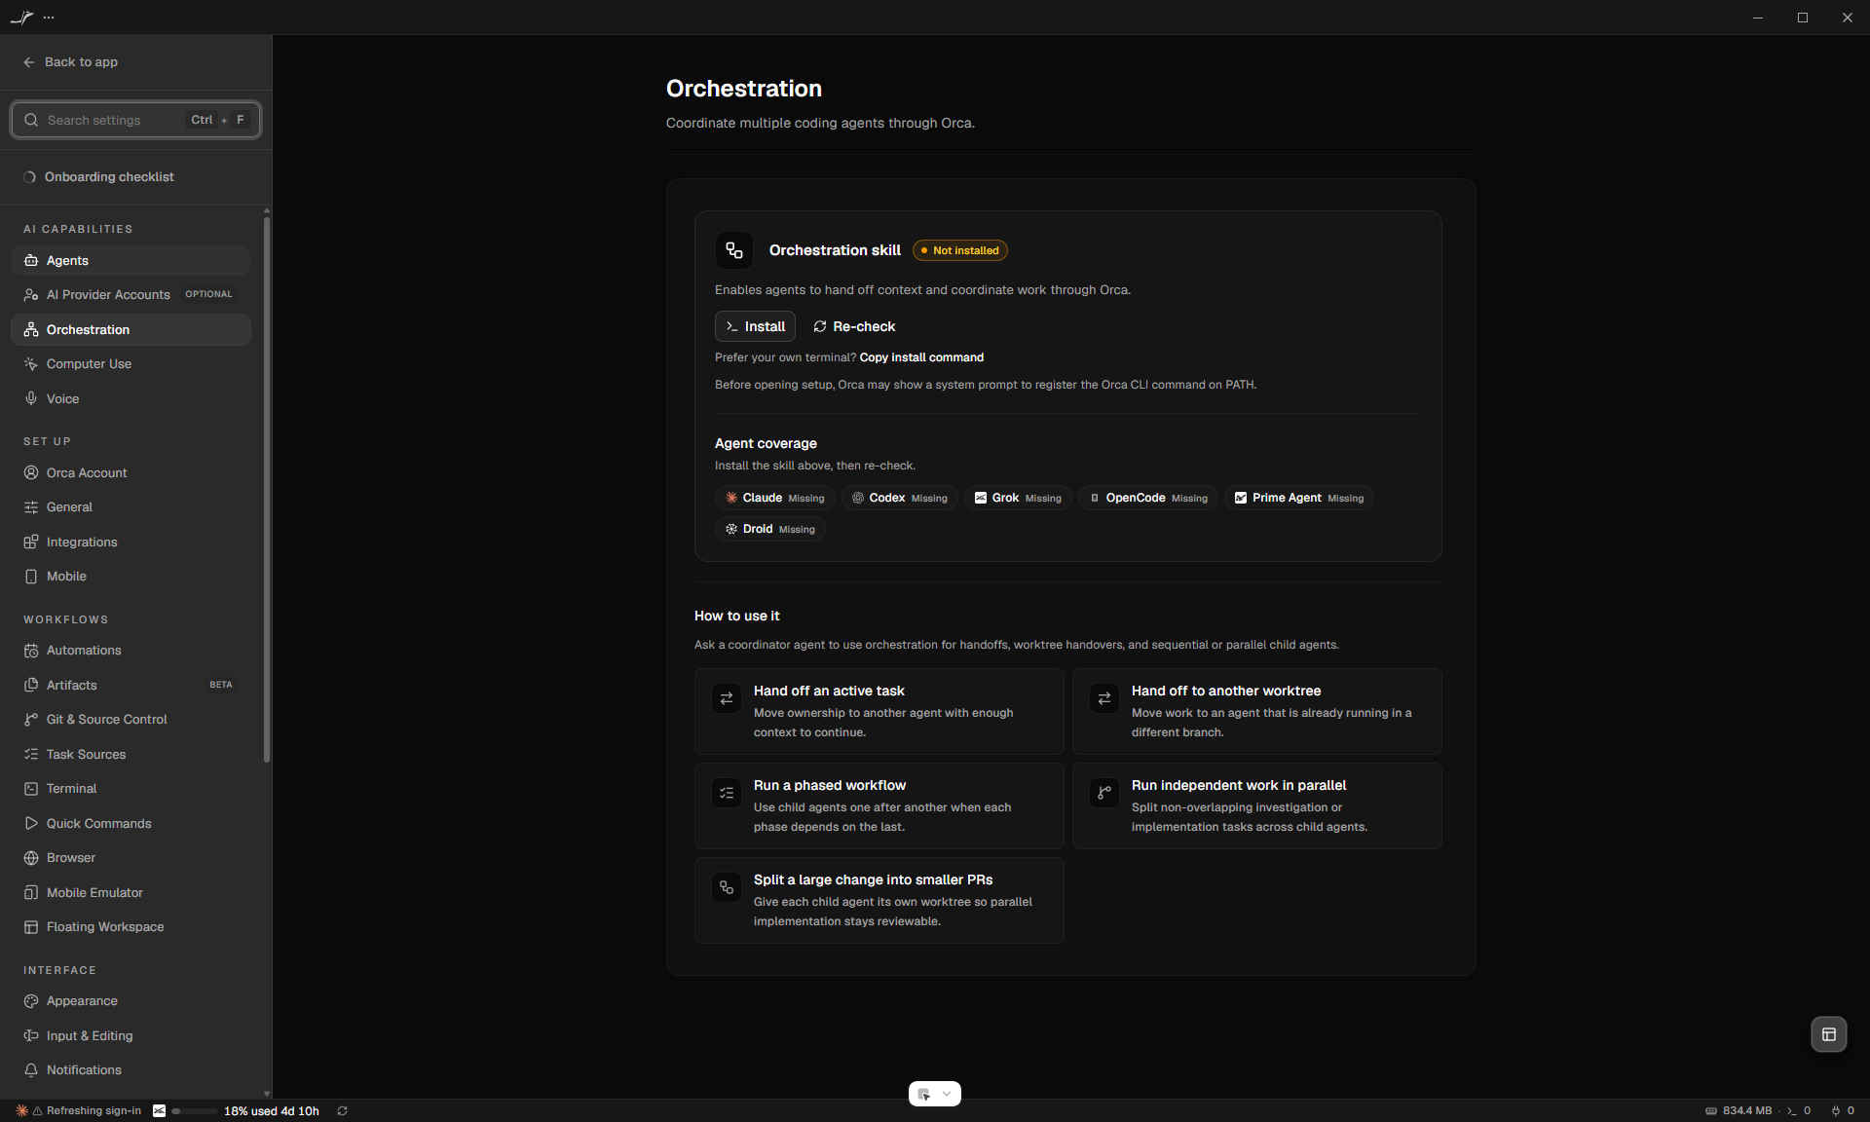Click the cursor icon in bottom center pill
This screenshot has width=1870, height=1122.
point(923,1094)
